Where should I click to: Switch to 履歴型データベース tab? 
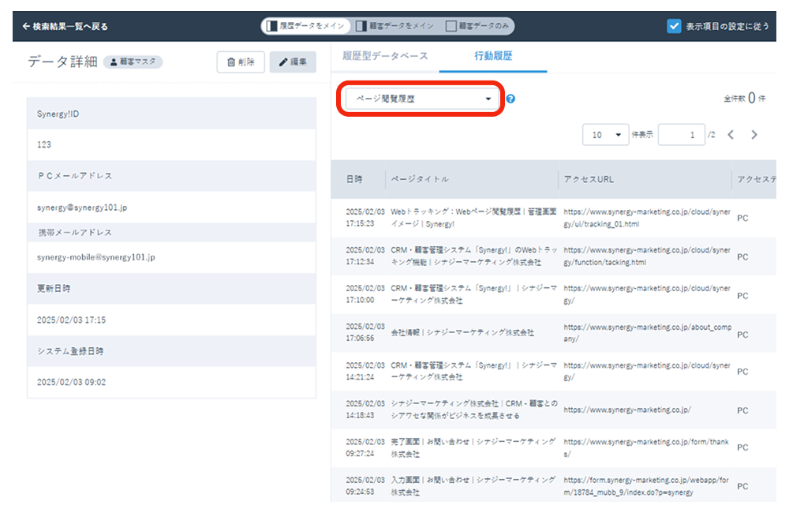385,56
